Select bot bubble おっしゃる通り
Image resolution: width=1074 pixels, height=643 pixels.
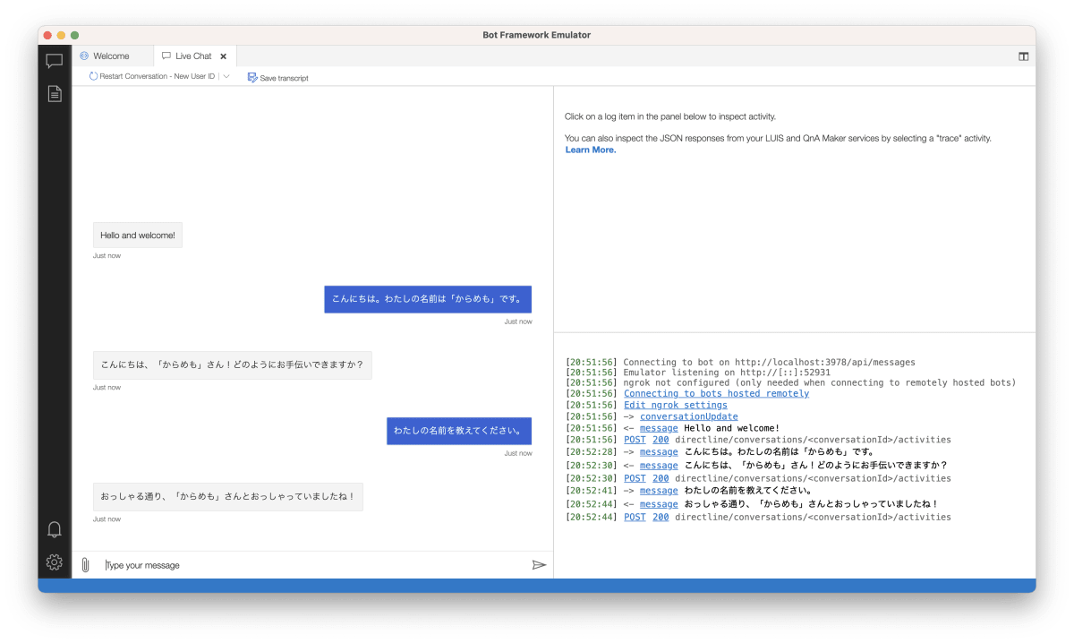tap(228, 497)
